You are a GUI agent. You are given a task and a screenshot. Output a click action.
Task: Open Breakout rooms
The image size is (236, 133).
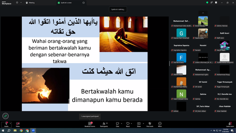point(90,125)
